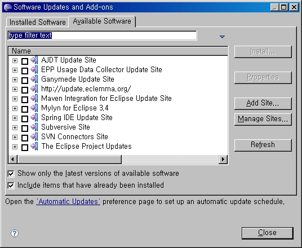Click the Subversive Site update icon
Image resolution: width=302 pixels, height=248 pixels.
click(x=34, y=127)
